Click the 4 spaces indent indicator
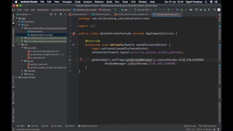This screenshot has width=233, height=131. click(x=208, y=130)
